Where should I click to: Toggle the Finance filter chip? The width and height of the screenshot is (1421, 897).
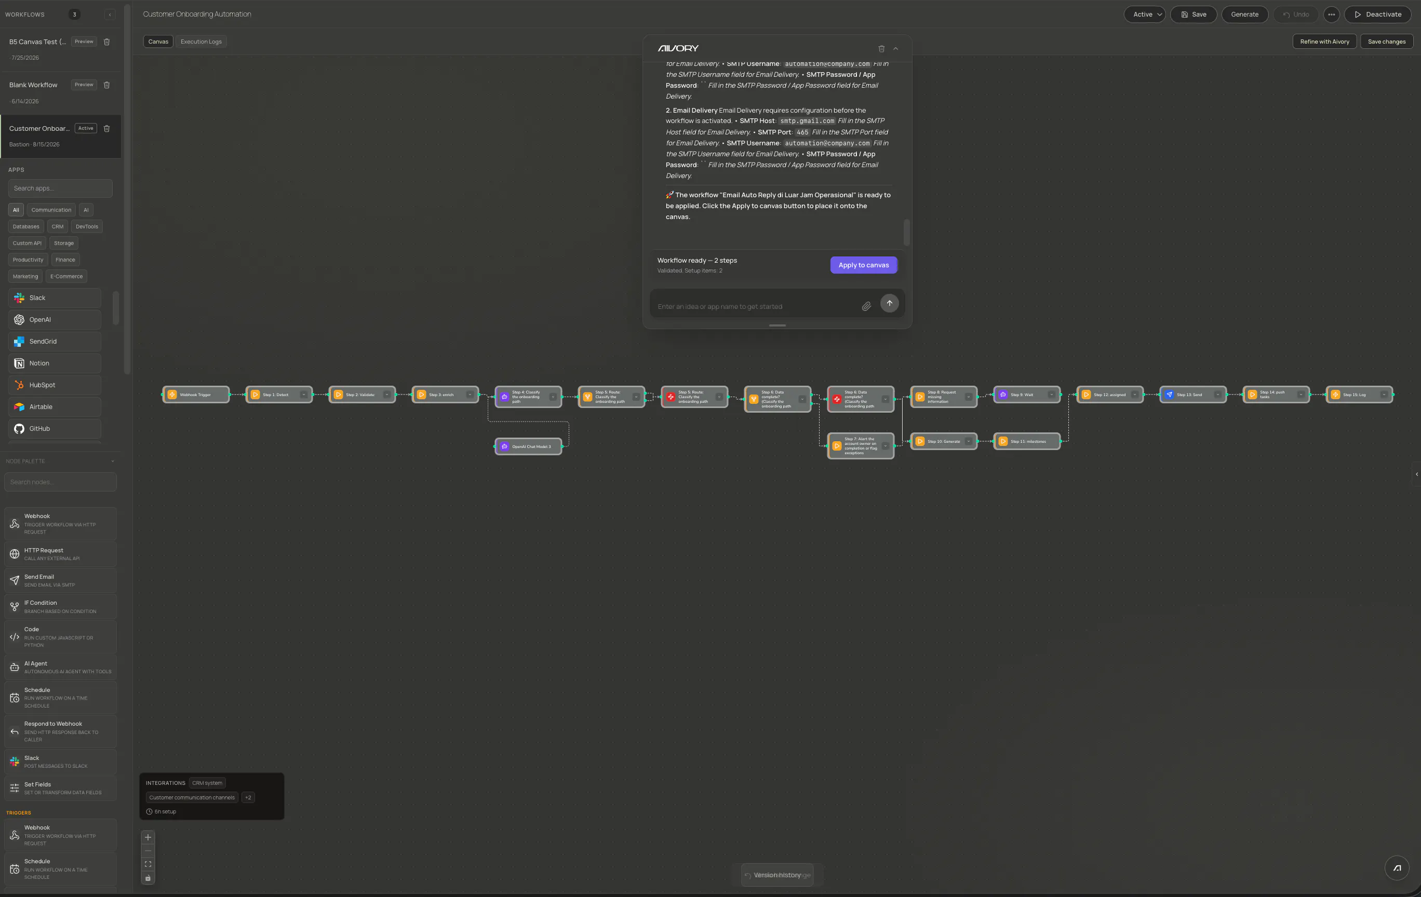pos(65,260)
